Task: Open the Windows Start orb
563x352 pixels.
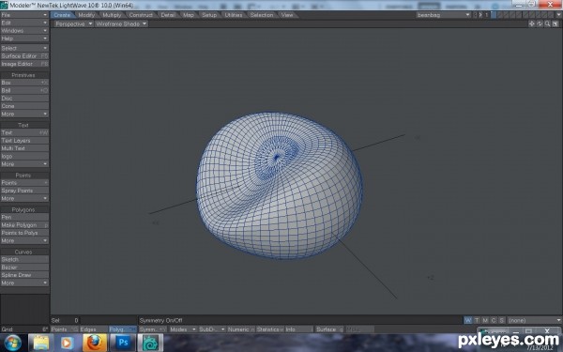Action: pos(13,343)
